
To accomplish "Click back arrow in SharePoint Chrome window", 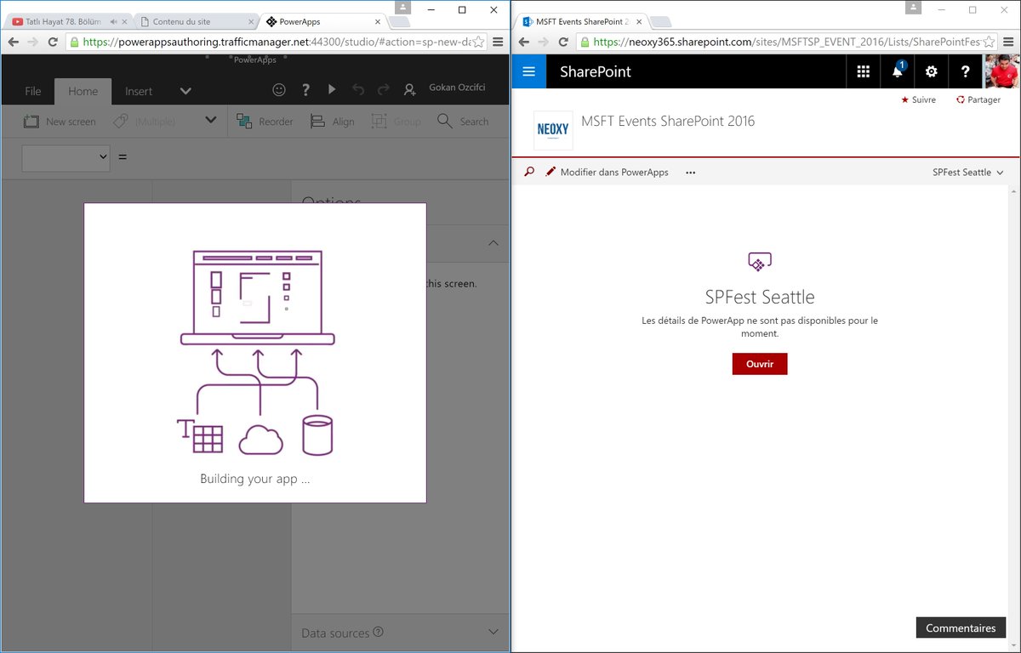I will click(523, 42).
